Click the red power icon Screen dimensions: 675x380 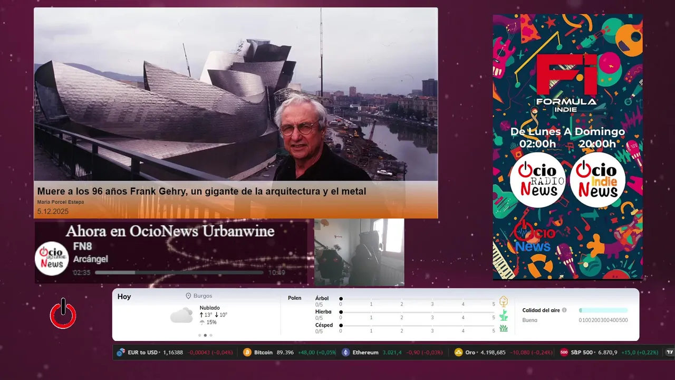tap(63, 313)
